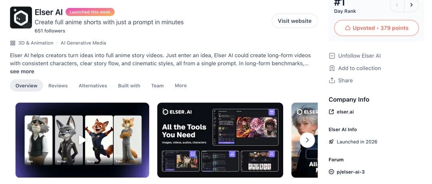Play the anime characters video

82,140
